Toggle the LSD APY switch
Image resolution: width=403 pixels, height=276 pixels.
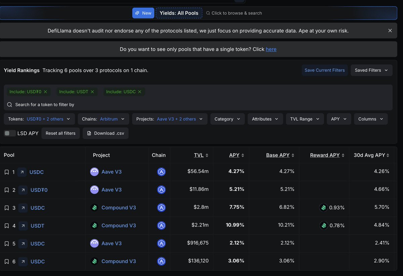[10, 133]
